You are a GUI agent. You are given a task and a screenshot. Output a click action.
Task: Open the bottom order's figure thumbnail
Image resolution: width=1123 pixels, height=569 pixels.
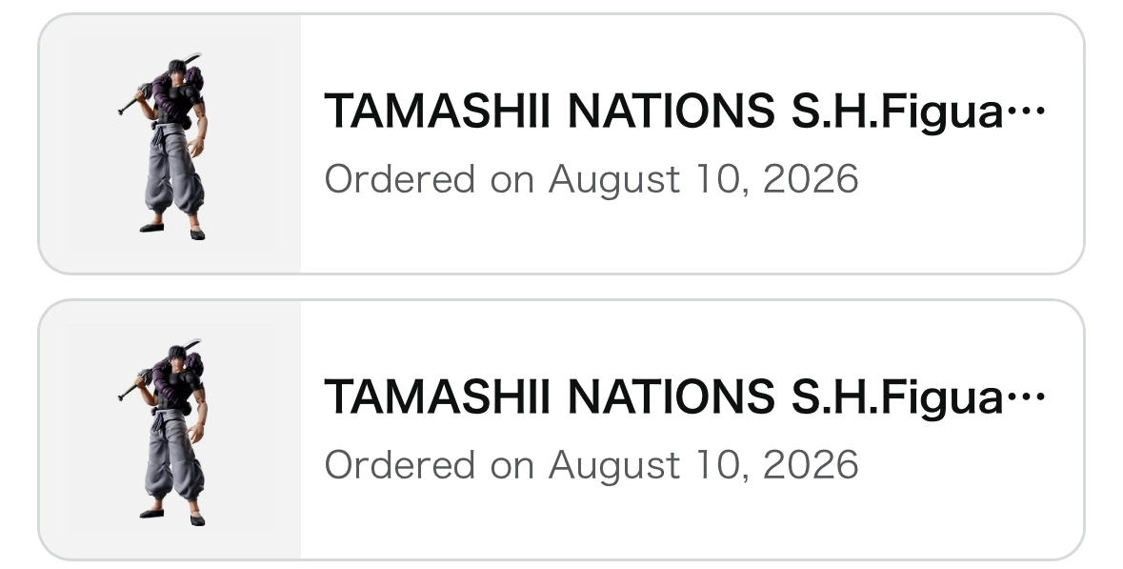(x=170, y=430)
